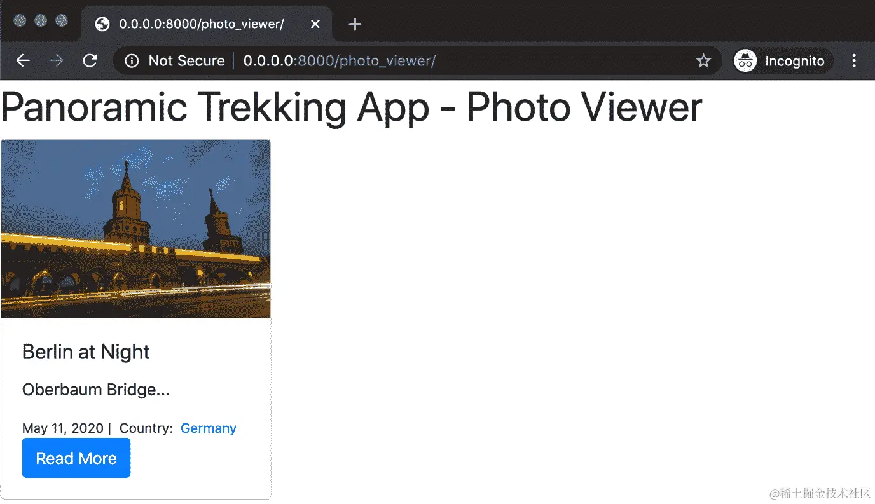
Task: Go back with the browser back arrow
Action: [x=23, y=60]
